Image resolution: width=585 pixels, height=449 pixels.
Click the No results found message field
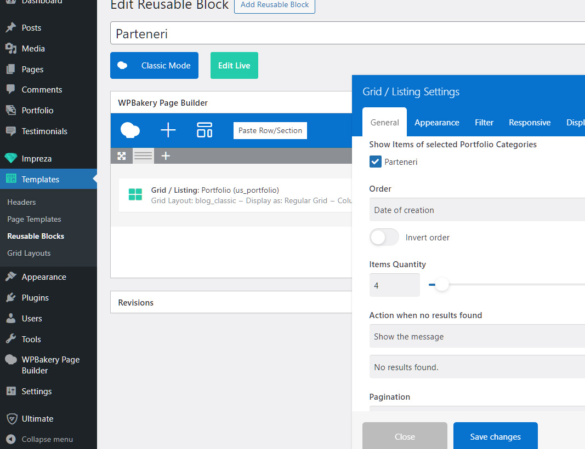click(x=477, y=367)
